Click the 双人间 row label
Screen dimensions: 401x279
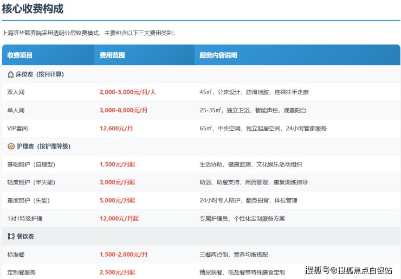point(16,92)
